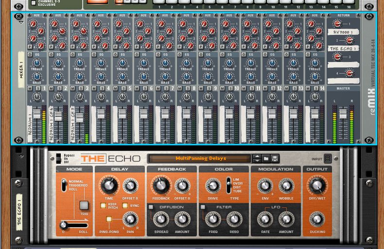This screenshot has width=384, height=249.
Task: Click THE ECHO 1 tape label on the Echo device
Action: 19,212
